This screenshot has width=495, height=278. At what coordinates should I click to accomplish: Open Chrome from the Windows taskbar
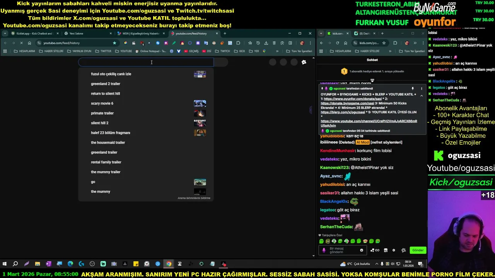(169, 264)
